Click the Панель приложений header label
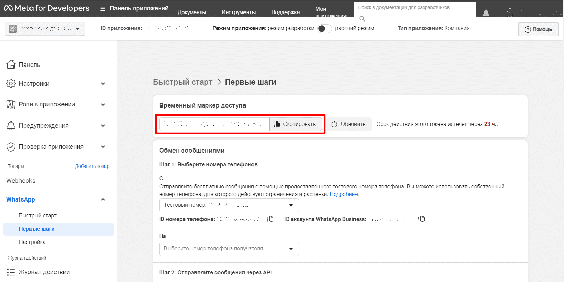The width and height of the screenshot is (564, 282). [139, 8]
